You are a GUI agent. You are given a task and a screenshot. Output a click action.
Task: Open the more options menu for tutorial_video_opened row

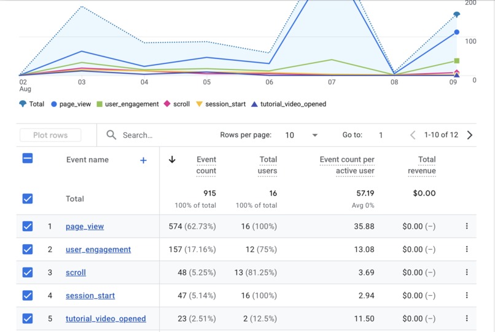pyautogui.click(x=467, y=318)
